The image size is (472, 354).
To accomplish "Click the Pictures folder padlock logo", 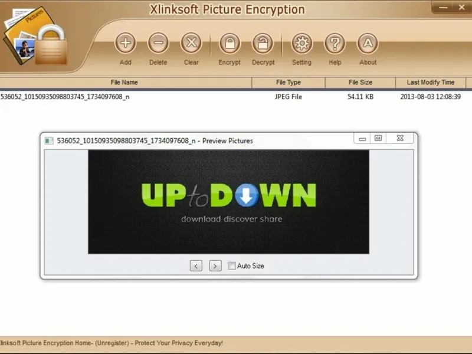I will pos(35,36).
